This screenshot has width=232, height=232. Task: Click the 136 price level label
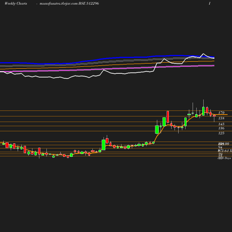point(221,128)
